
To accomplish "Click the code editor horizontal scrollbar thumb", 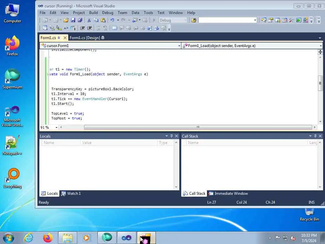I will (x=198, y=127).
